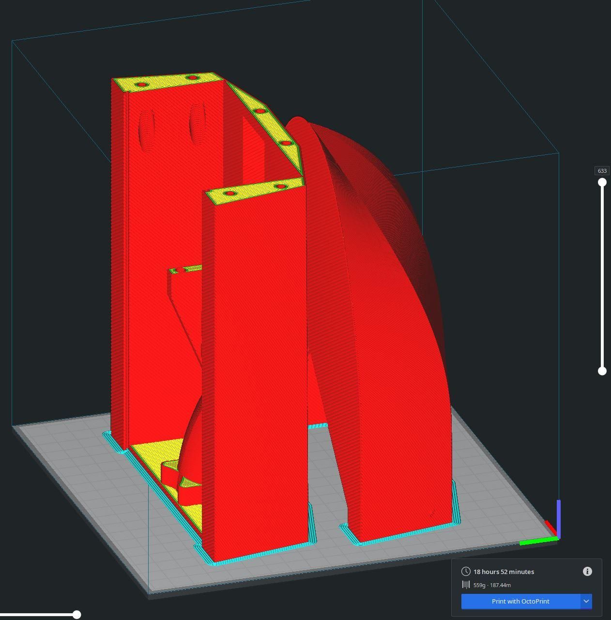Click the layer slider track midpoint

602,276
